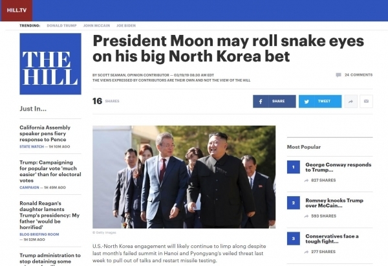Image resolution: width=388 pixels, height=266 pixels.
Task: Click the forward arrow share icon
Action: click(x=351, y=102)
